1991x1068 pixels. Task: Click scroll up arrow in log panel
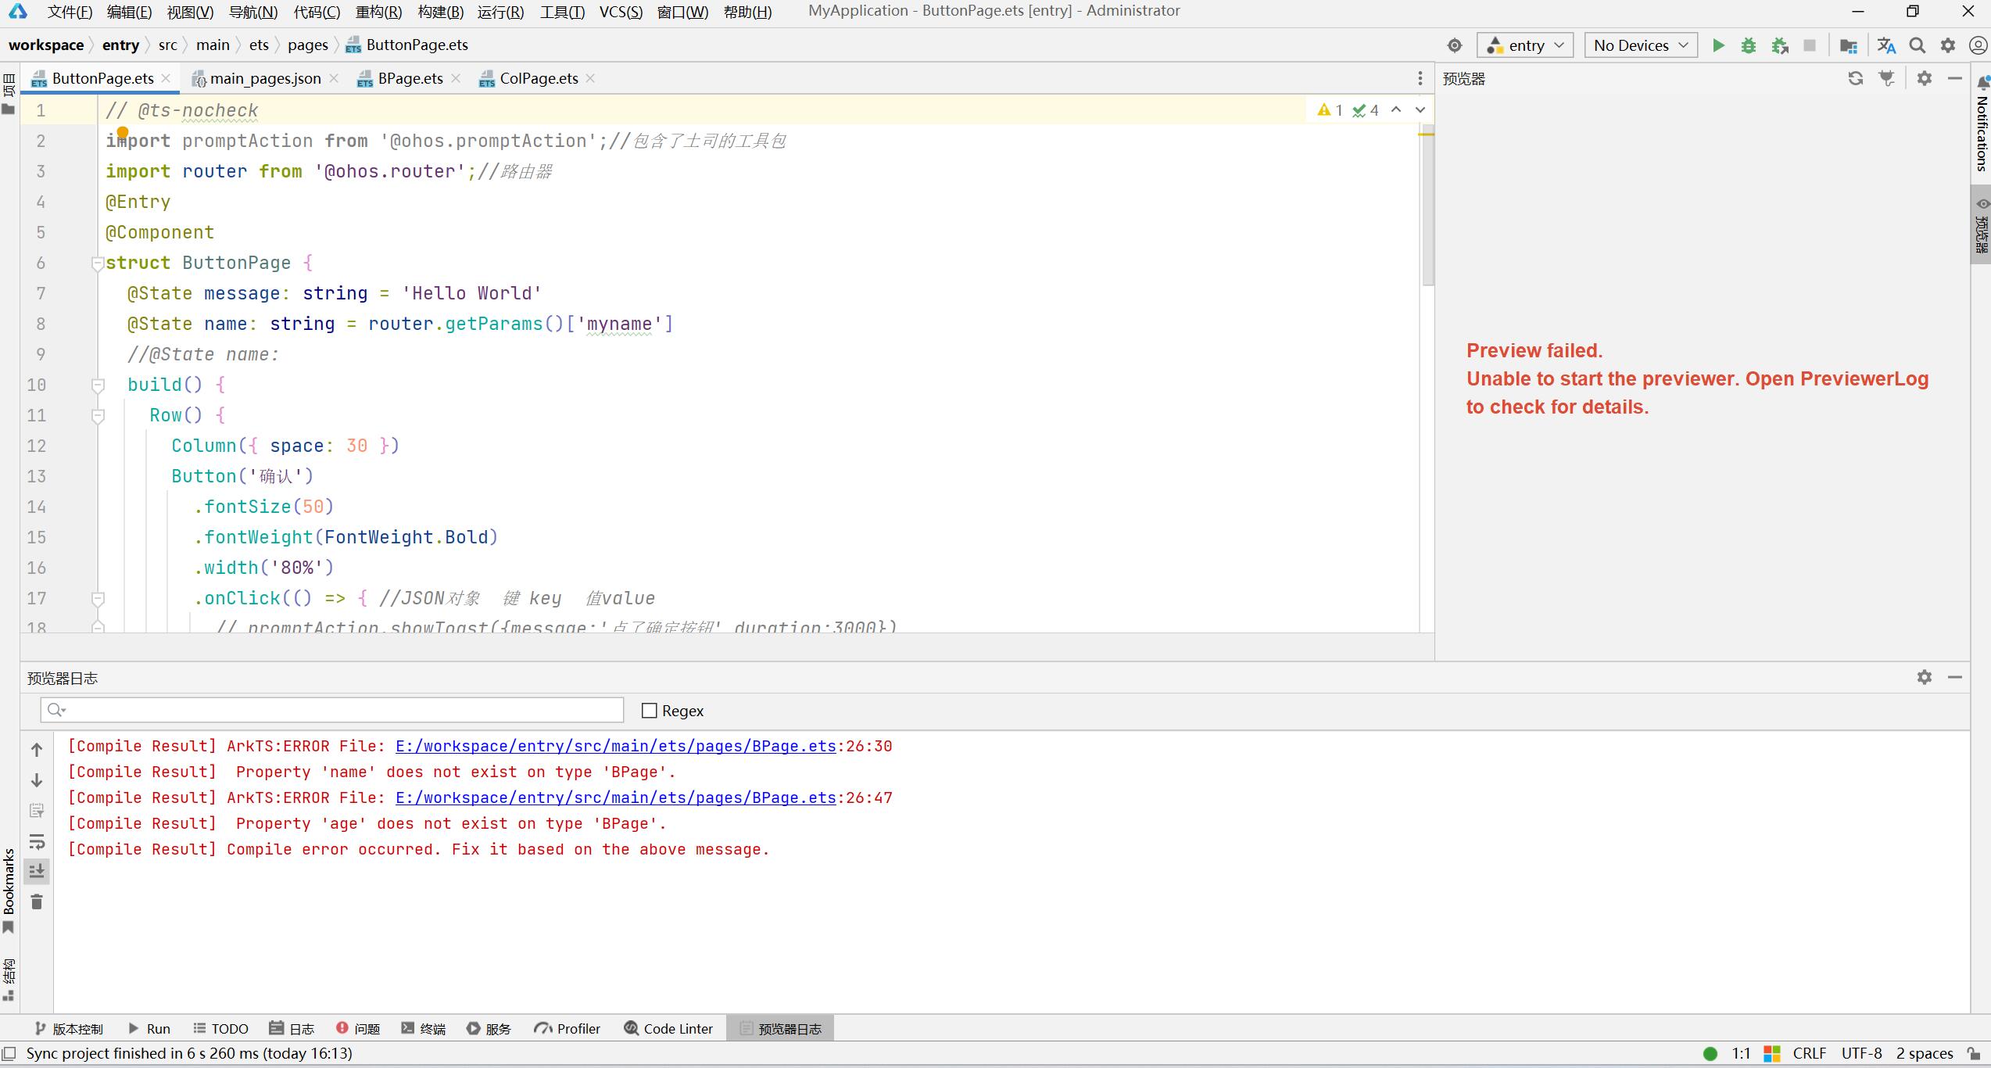tap(37, 750)
